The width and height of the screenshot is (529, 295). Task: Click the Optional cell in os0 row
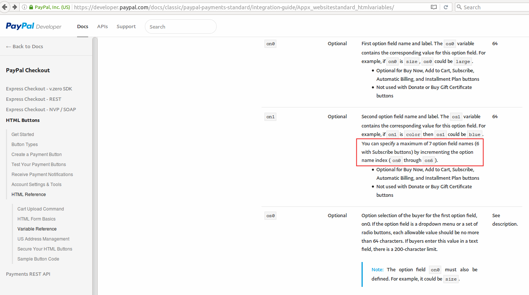[337, 215]
